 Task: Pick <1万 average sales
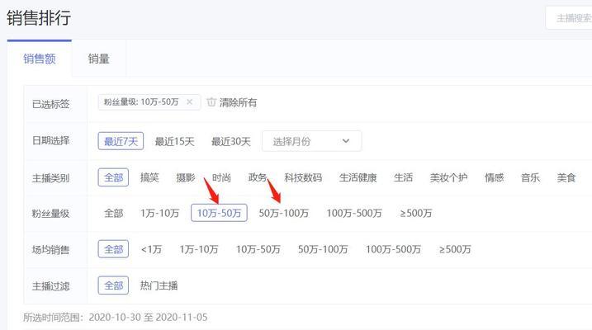tap(151, 249)
